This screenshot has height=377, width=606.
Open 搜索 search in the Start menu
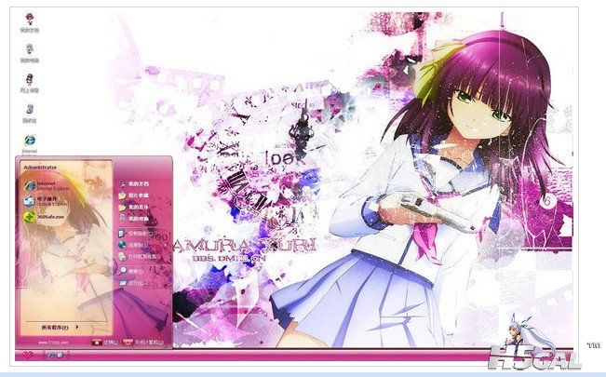pos(131,271)
